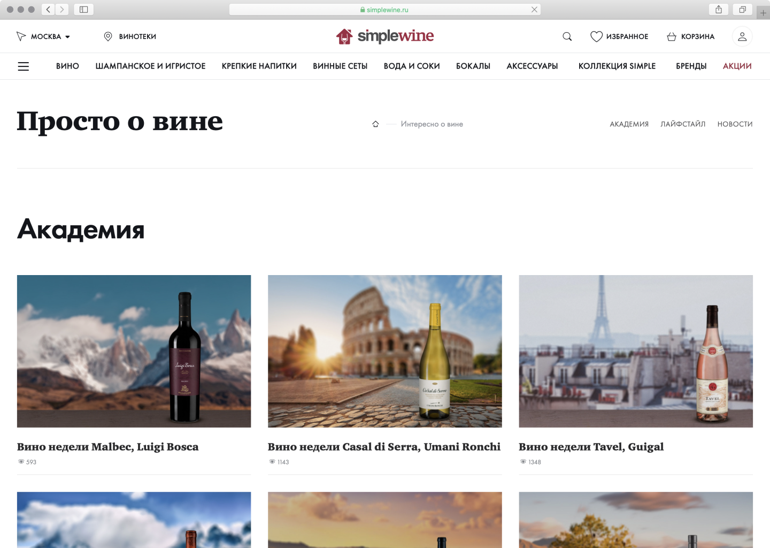Switch to the Новости section
This screenshot has width=770, height=548.
coord(735,124)
